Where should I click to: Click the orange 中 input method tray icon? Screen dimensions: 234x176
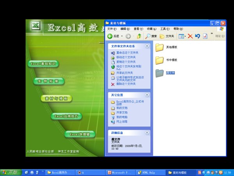(x=221, y=172)
